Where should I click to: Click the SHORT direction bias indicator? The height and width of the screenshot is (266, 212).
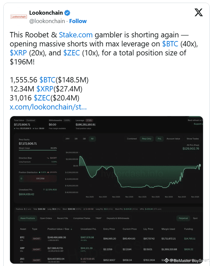point(52,158)
